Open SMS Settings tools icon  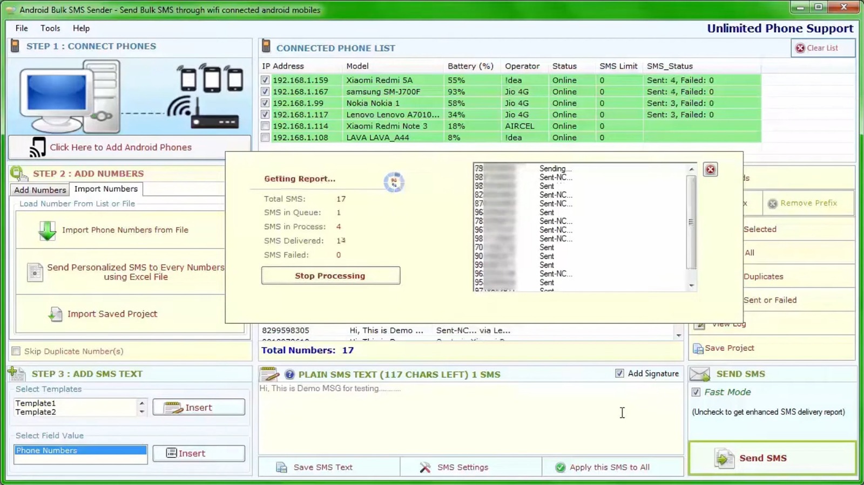click(425, 467)
